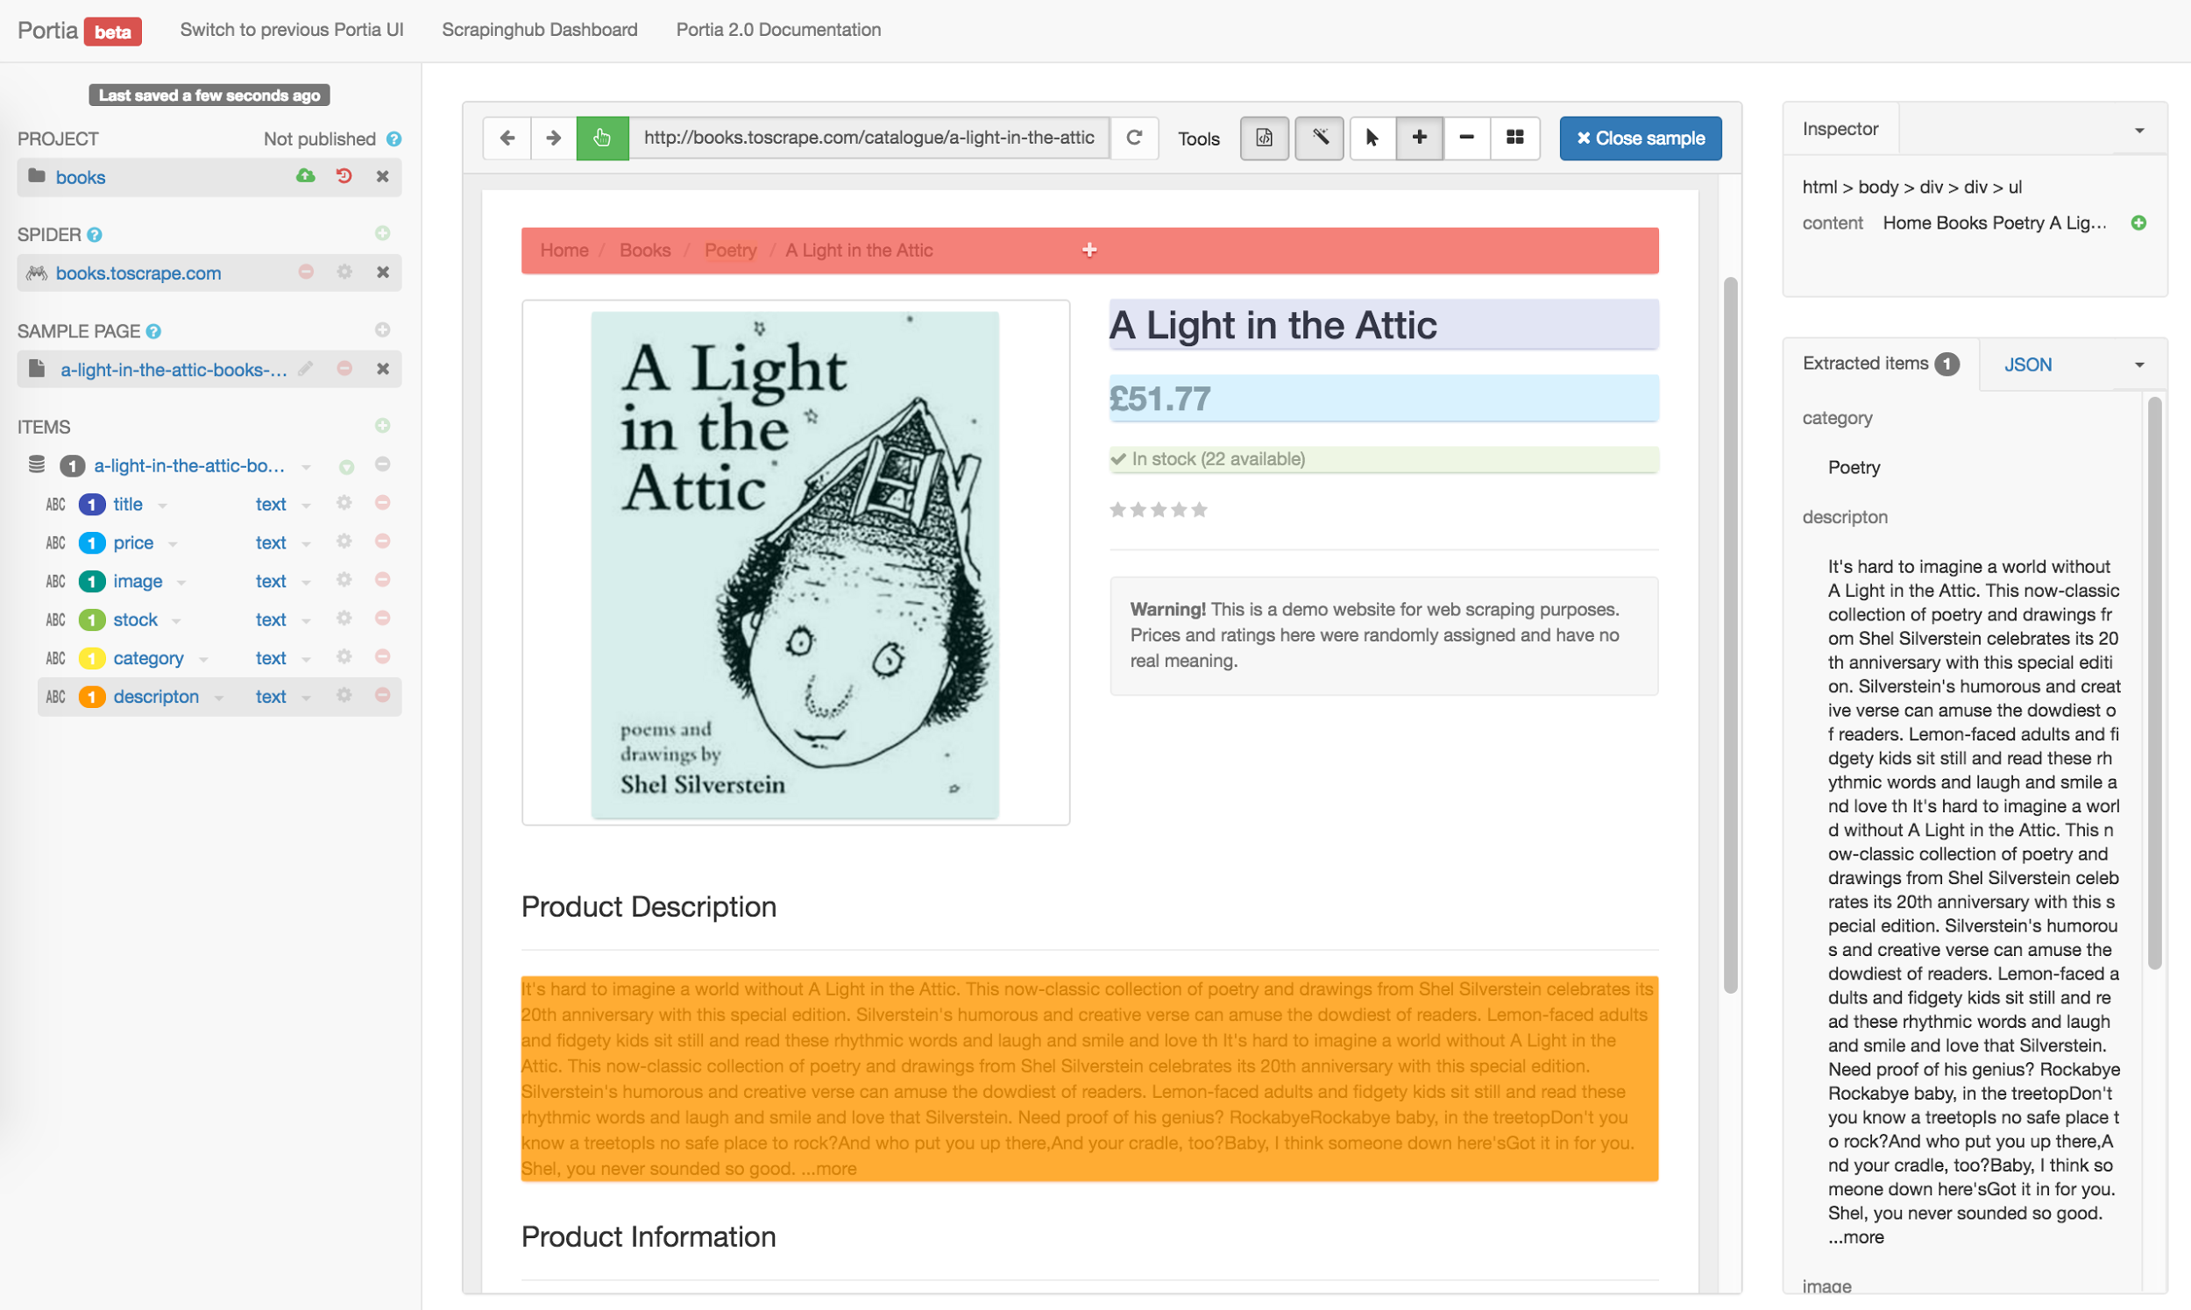This screenshot has width=2191, height=1310.
Task: Activate the repeating elements grid tool
Action: click(1514, 138)
